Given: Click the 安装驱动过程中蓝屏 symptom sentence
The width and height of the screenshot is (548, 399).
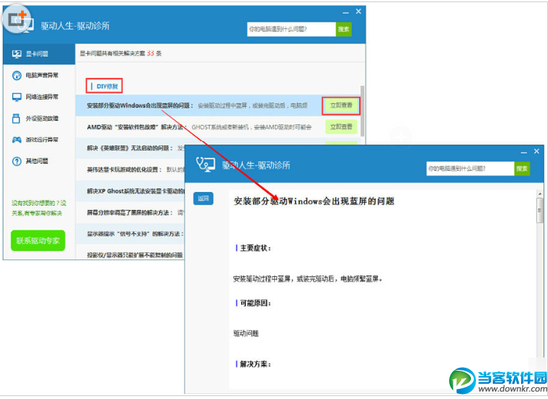Looking at the screenshot, I should pyautogui.click(x=307, y=279).
